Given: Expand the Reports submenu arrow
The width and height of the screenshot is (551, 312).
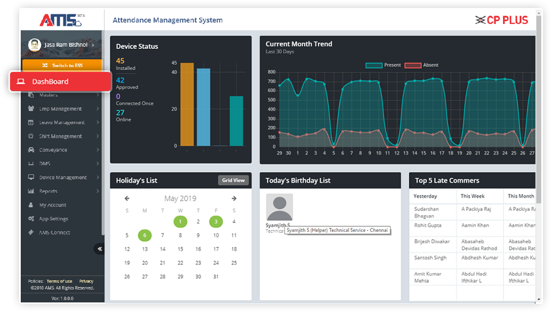Looking at the screenshot, I should click(x=98, y=191).
